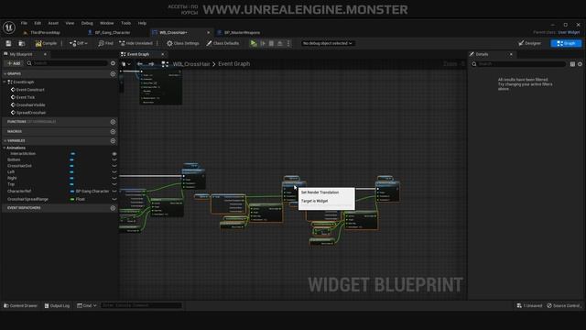Click the frame skip icon next to Play
586x330 pixels.
pos(263,43)
